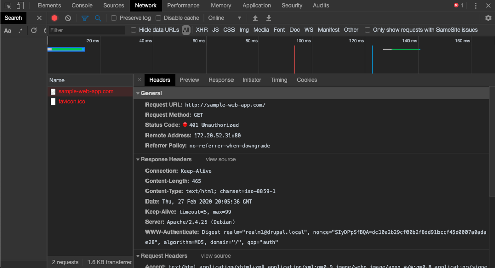Filter requests by JS type
Screen dimensions: 496x268
pyautogui.click(x=215, y=30)
